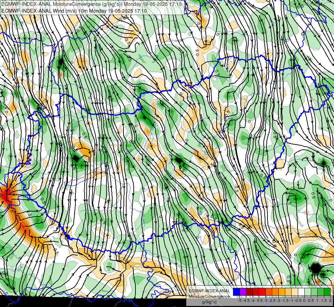The width and height of the screenshot is (334, 307).
Task: Pick the bright red swatch left of -3
Action: click(x=262, y=292)
